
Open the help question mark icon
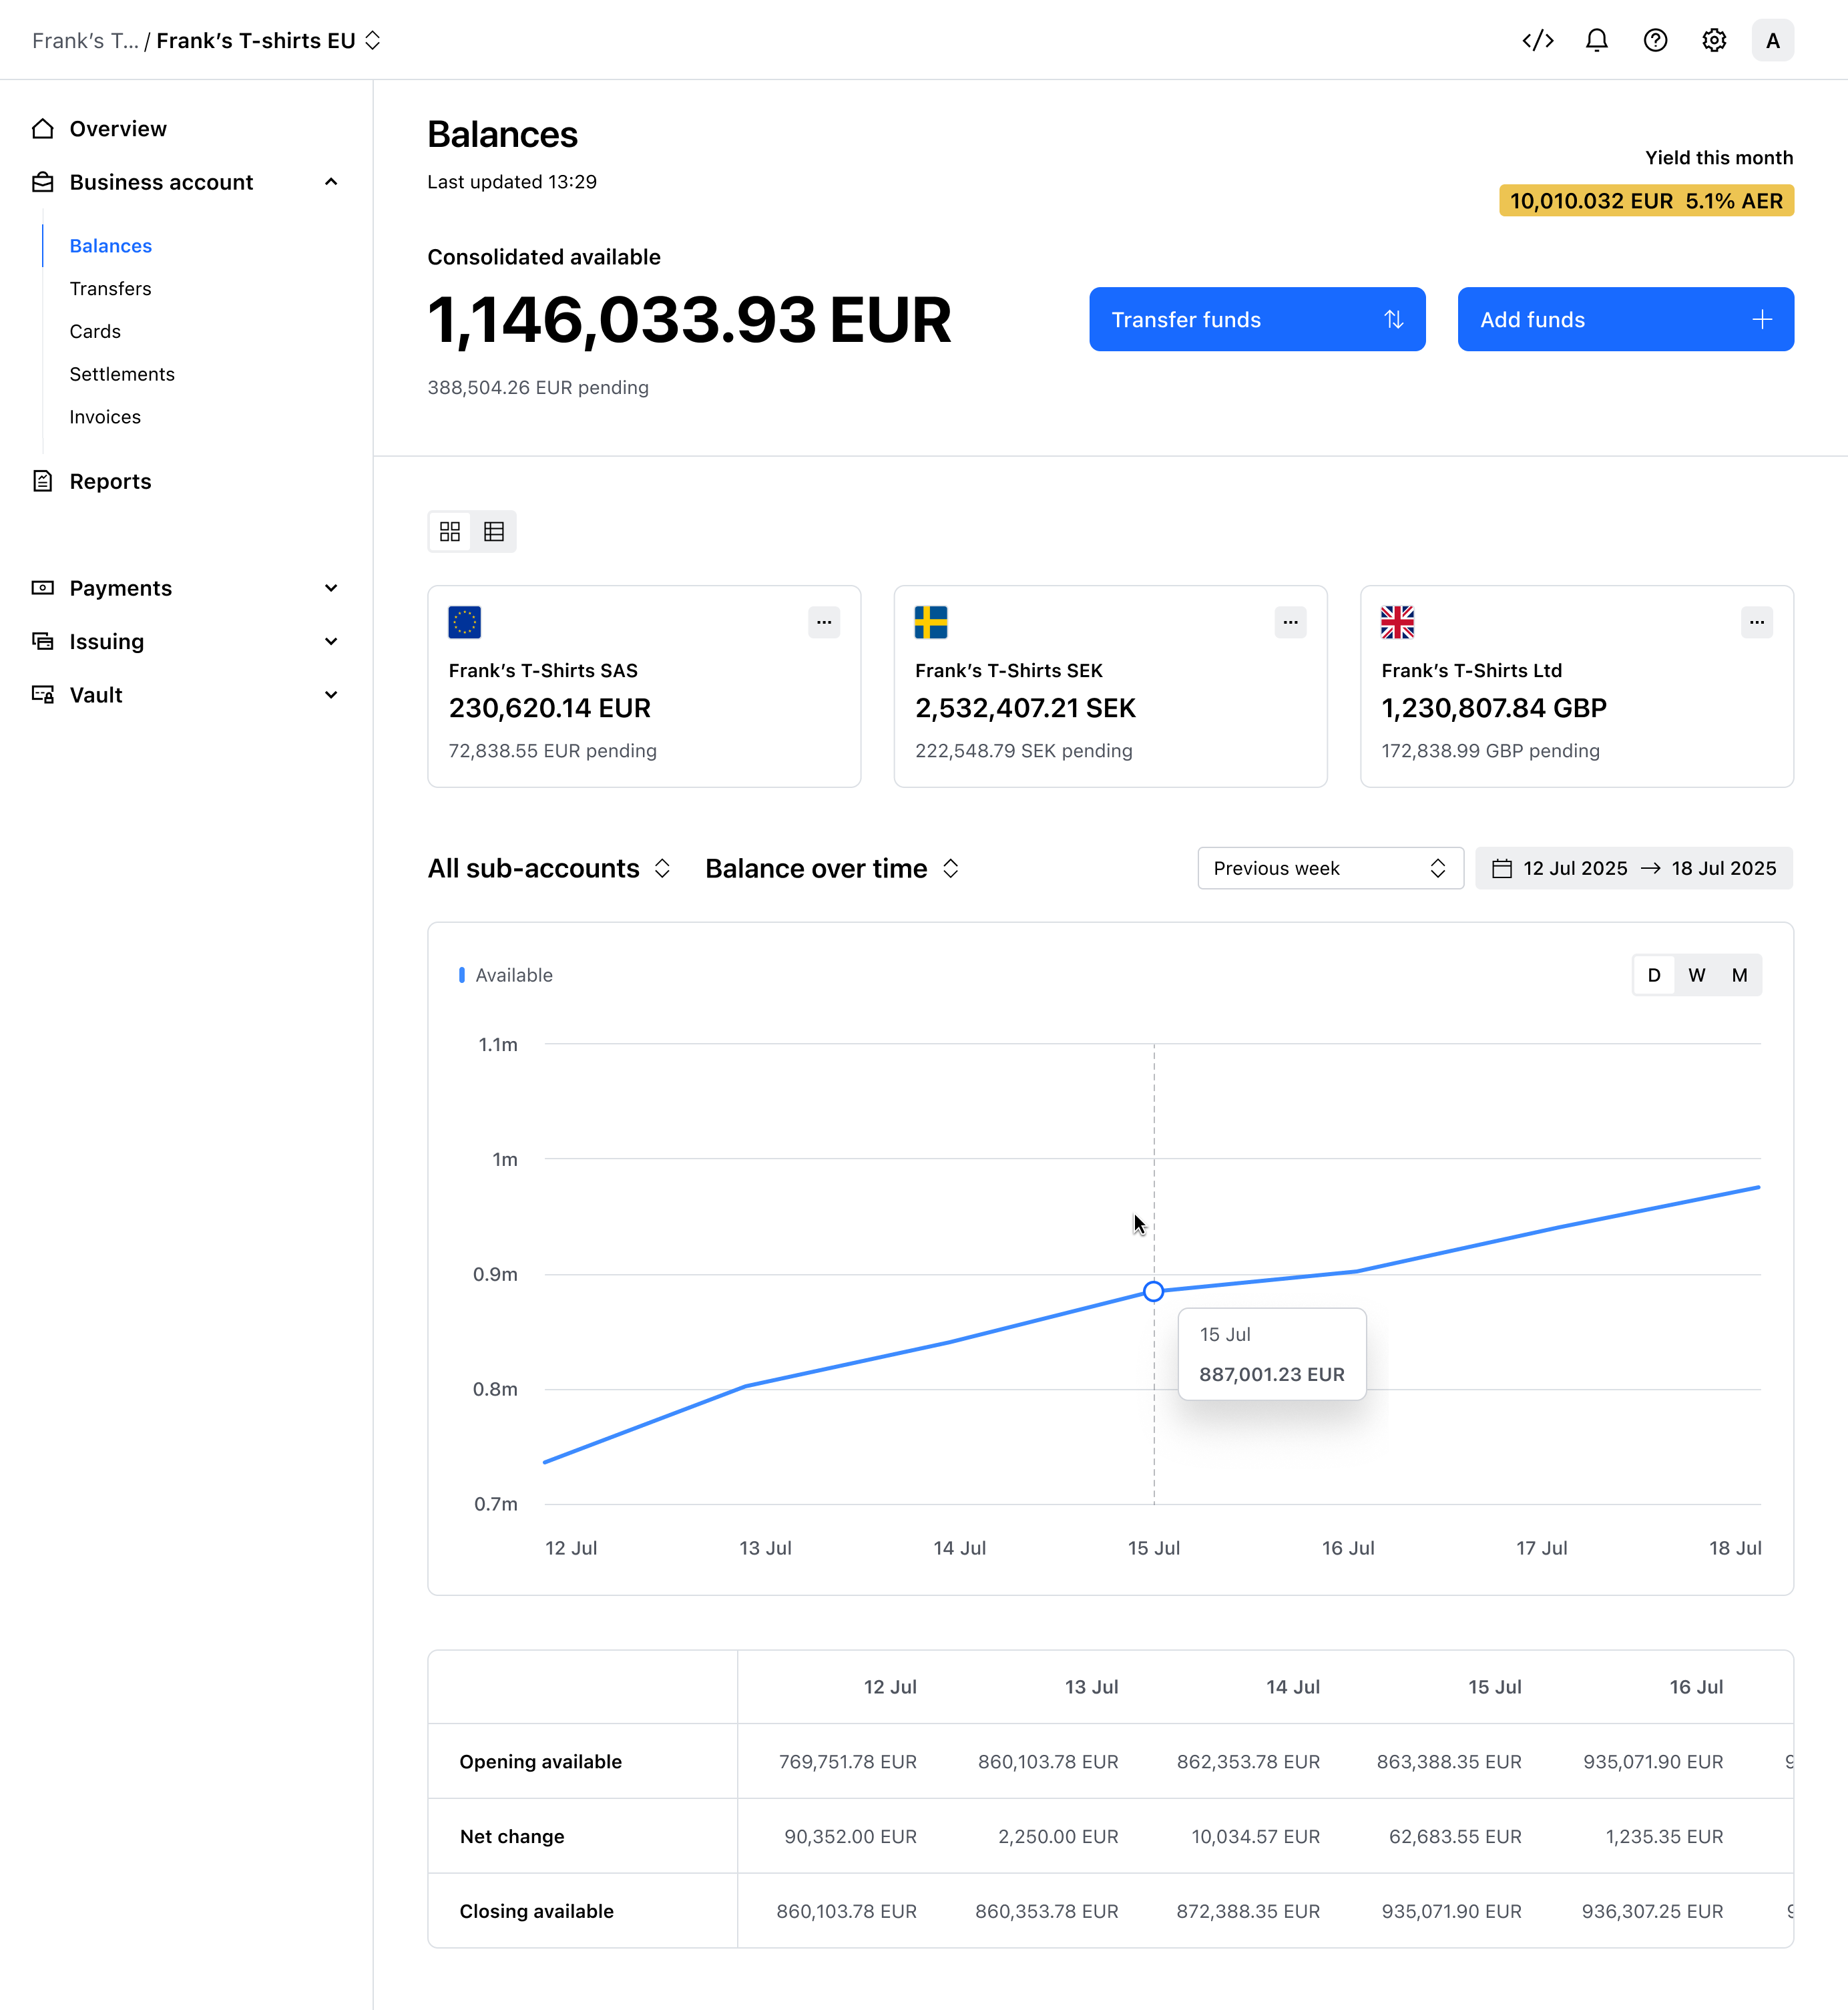[x=1655, y=40]
